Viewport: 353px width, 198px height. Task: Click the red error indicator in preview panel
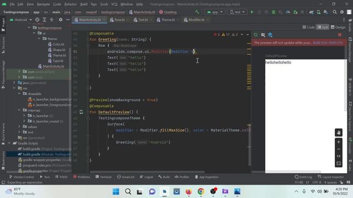[x=340, y=35]
